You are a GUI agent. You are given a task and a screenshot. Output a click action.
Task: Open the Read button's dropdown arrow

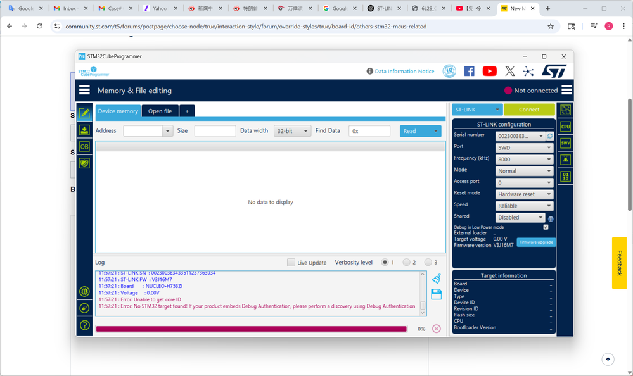(435, 131)
